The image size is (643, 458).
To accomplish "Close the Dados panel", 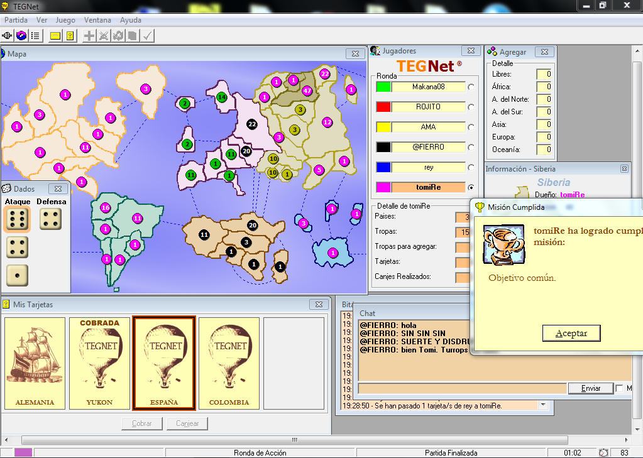I will [x=58, y=188].
